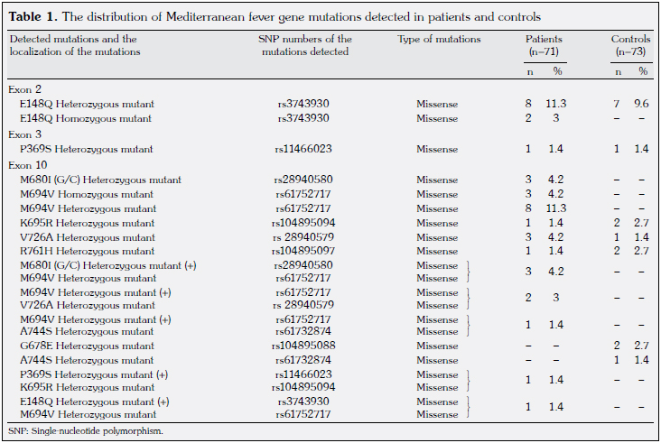
Task: Select the 9.6 controls percentage value
Action: click(x=641, y=104)
